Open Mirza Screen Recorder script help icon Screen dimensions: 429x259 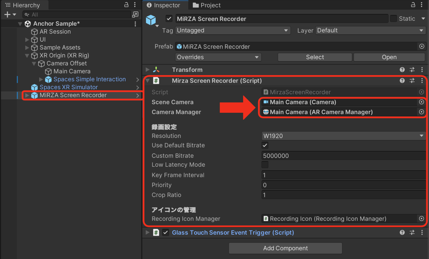click(x=402, y=81)
